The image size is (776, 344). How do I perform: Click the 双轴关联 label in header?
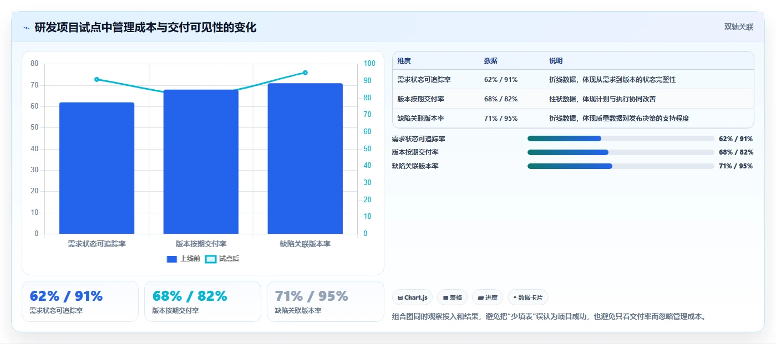tap(738, 27)
